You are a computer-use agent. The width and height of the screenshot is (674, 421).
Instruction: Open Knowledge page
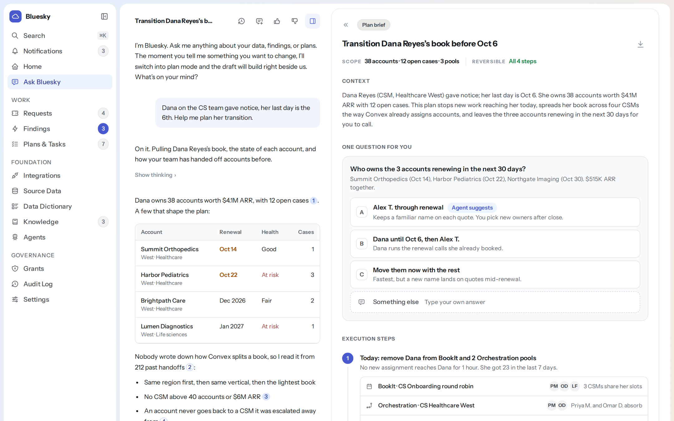[x=60, y=222]
